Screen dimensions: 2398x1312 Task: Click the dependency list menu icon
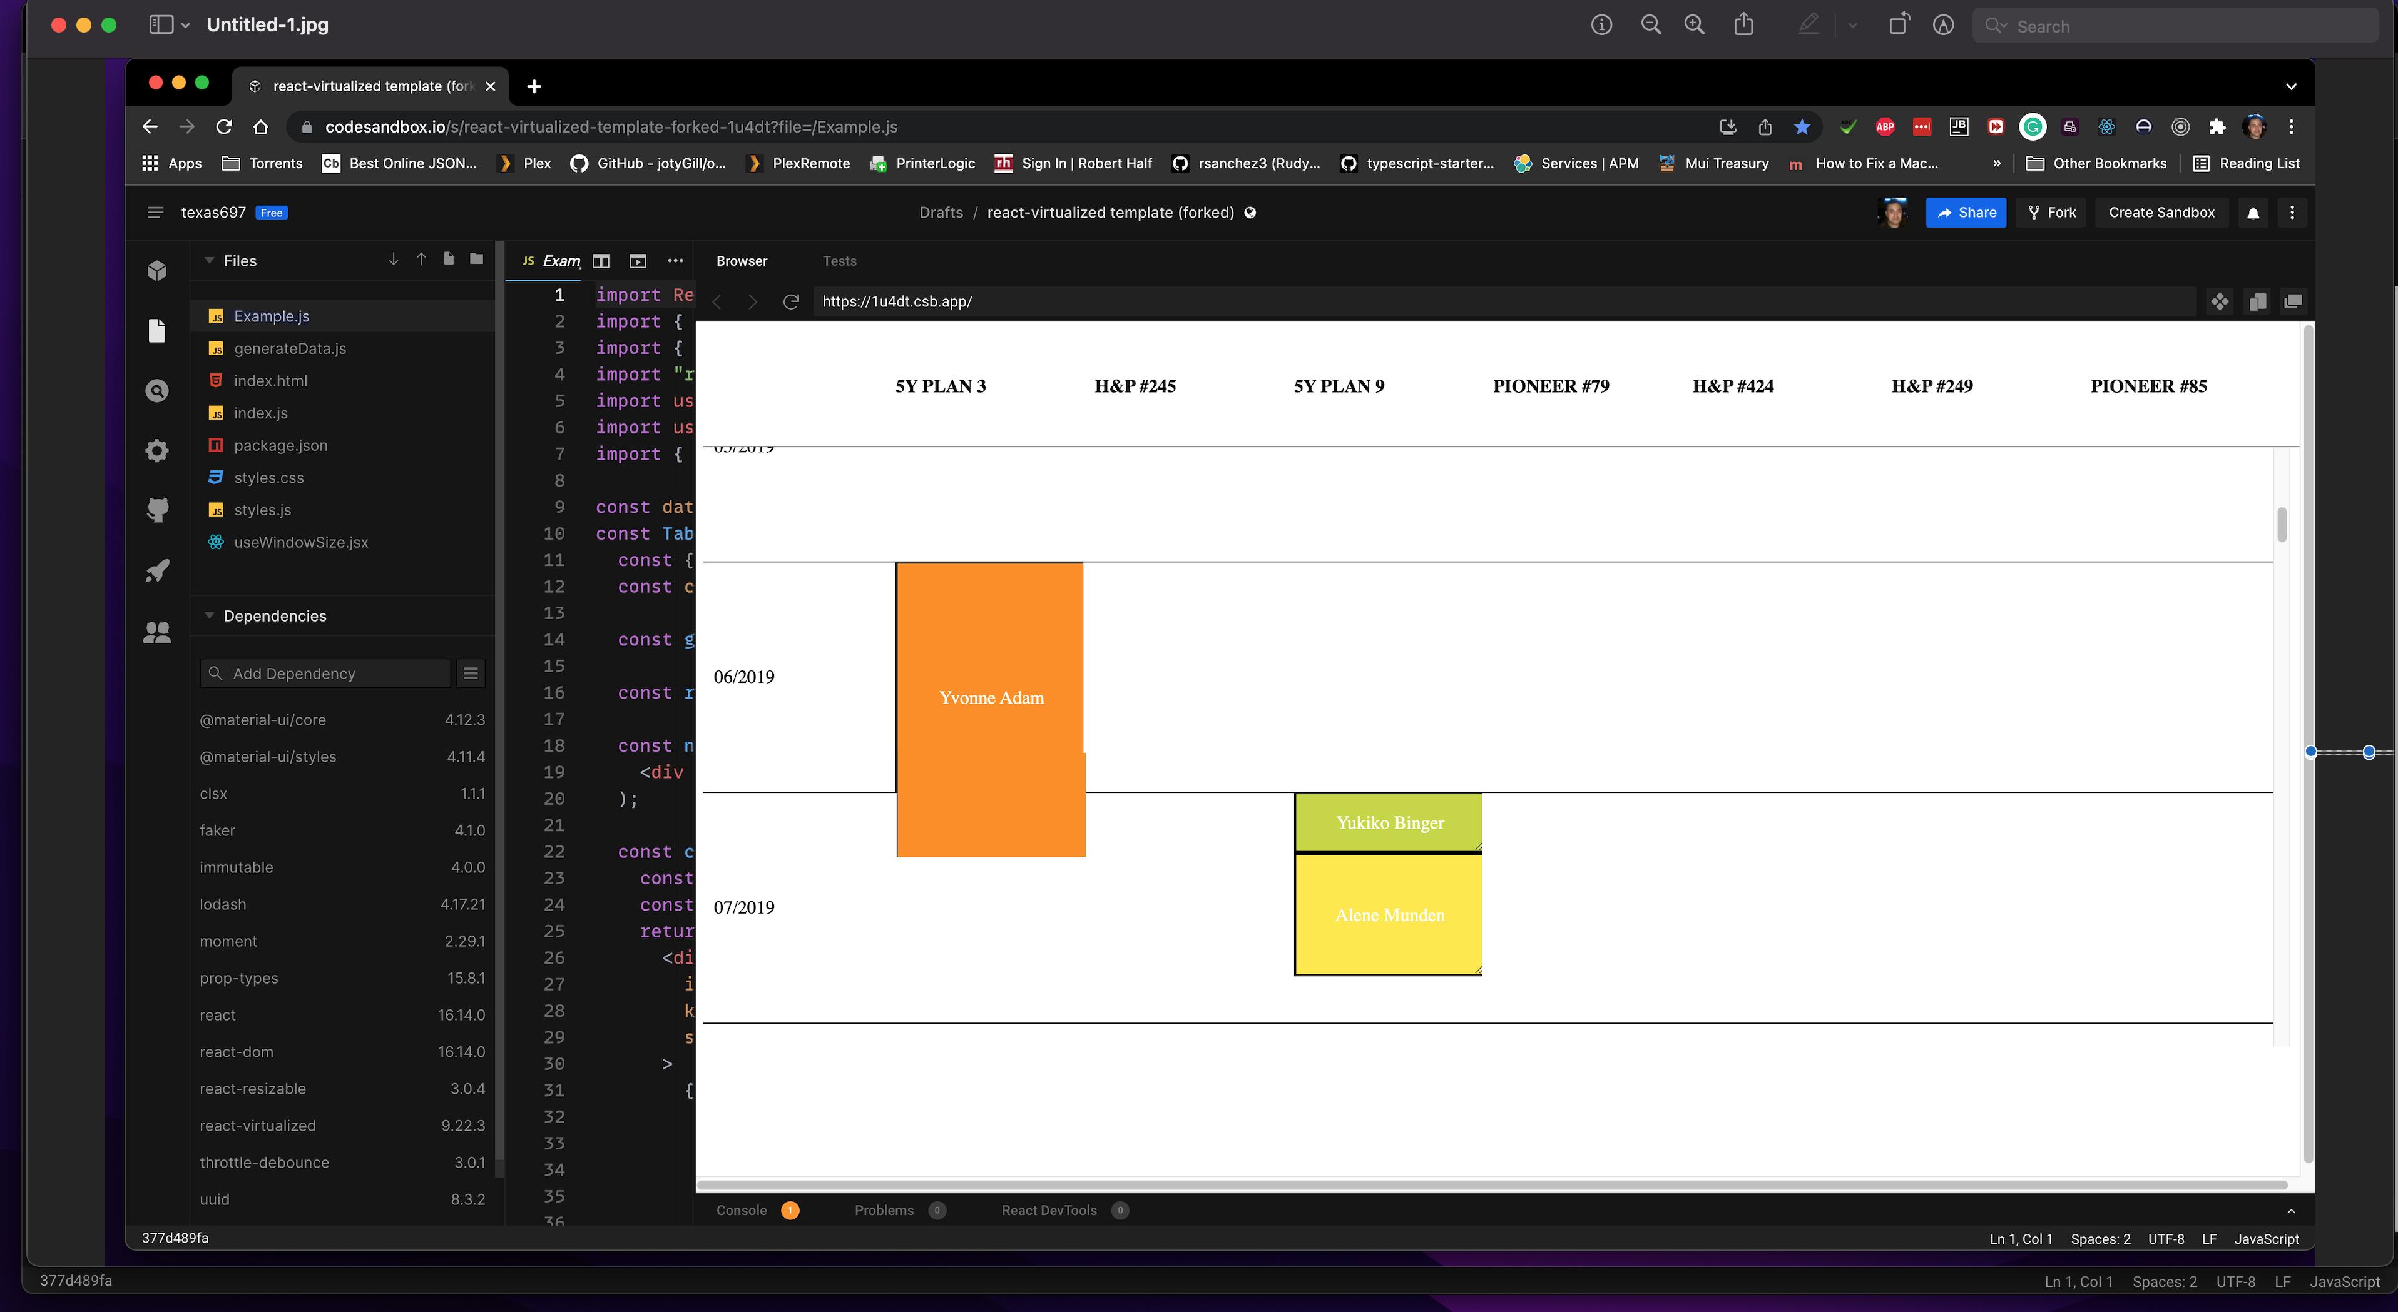coord(471,674)
